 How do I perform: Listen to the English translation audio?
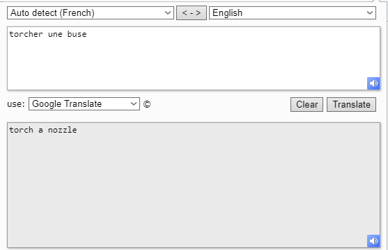373,241
